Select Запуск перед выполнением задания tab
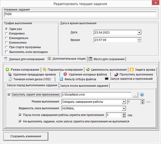 coord(32,85)
